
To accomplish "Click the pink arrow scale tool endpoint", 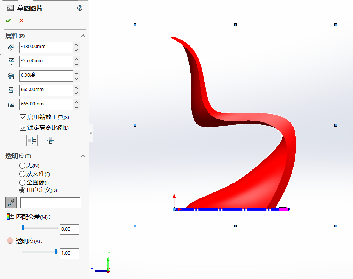I will [285, 209].
